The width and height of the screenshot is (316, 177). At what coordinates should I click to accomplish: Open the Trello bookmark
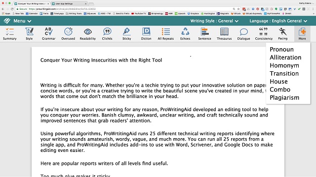(44, 14)
